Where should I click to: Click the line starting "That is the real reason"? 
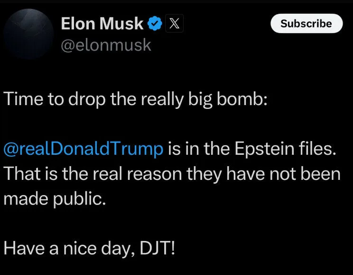click(x=172, y=174)
